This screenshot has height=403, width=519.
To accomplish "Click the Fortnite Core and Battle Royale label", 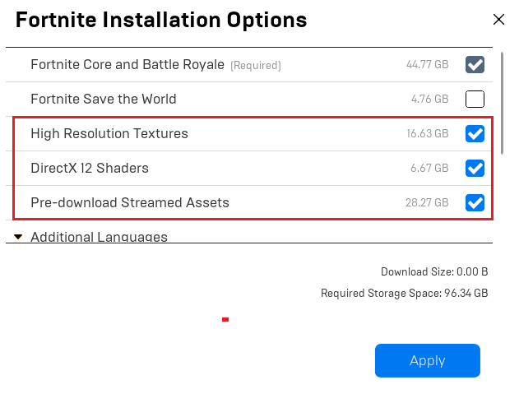I will click(x=127, y=64).
